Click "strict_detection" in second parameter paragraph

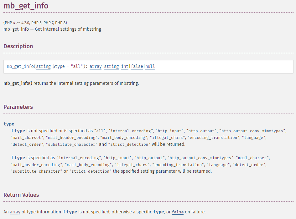91,171
